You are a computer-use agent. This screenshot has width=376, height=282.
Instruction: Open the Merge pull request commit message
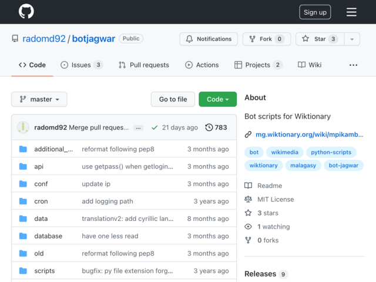pyautogui.click(x=99, y=127)
